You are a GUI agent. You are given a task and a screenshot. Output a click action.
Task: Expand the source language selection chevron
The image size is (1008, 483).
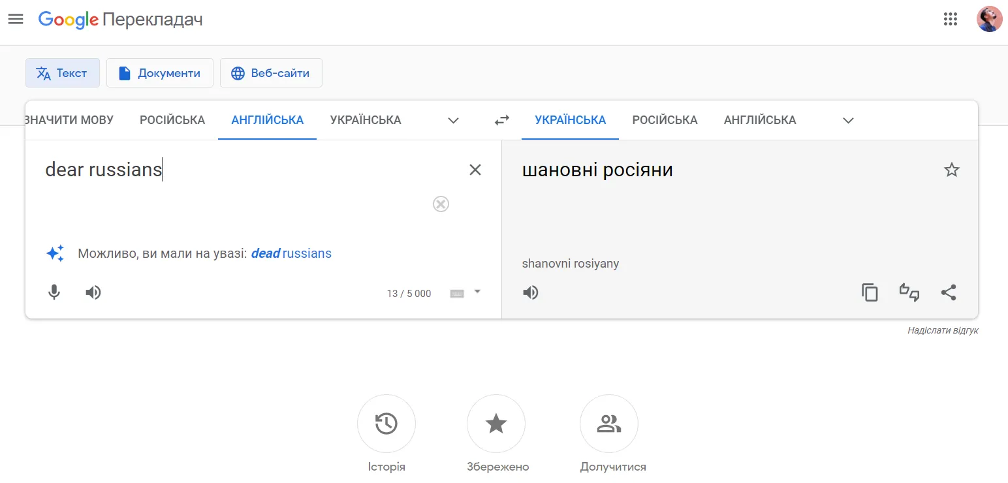pos(453,120)
